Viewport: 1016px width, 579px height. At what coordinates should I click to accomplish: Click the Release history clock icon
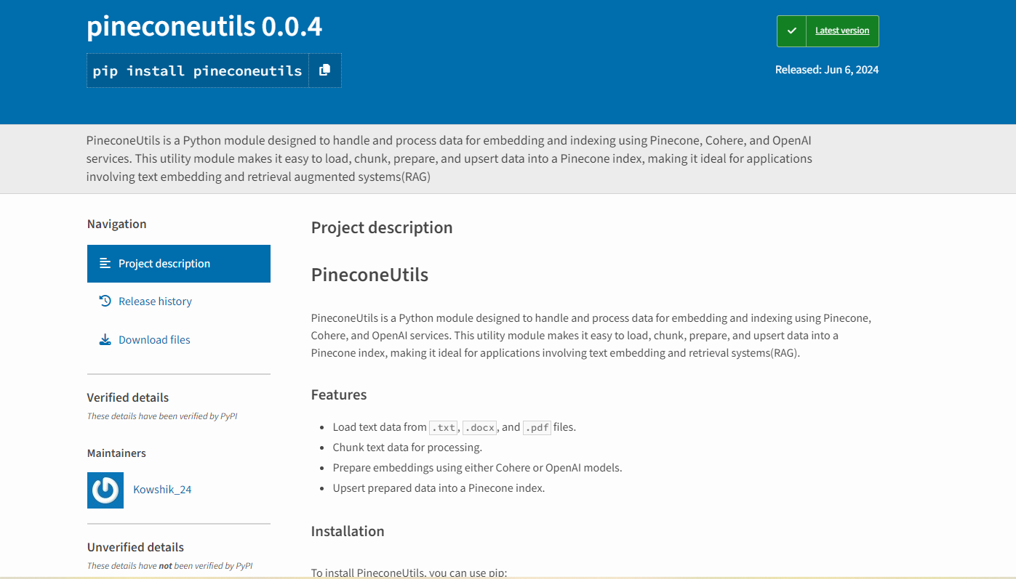point(105,301)
